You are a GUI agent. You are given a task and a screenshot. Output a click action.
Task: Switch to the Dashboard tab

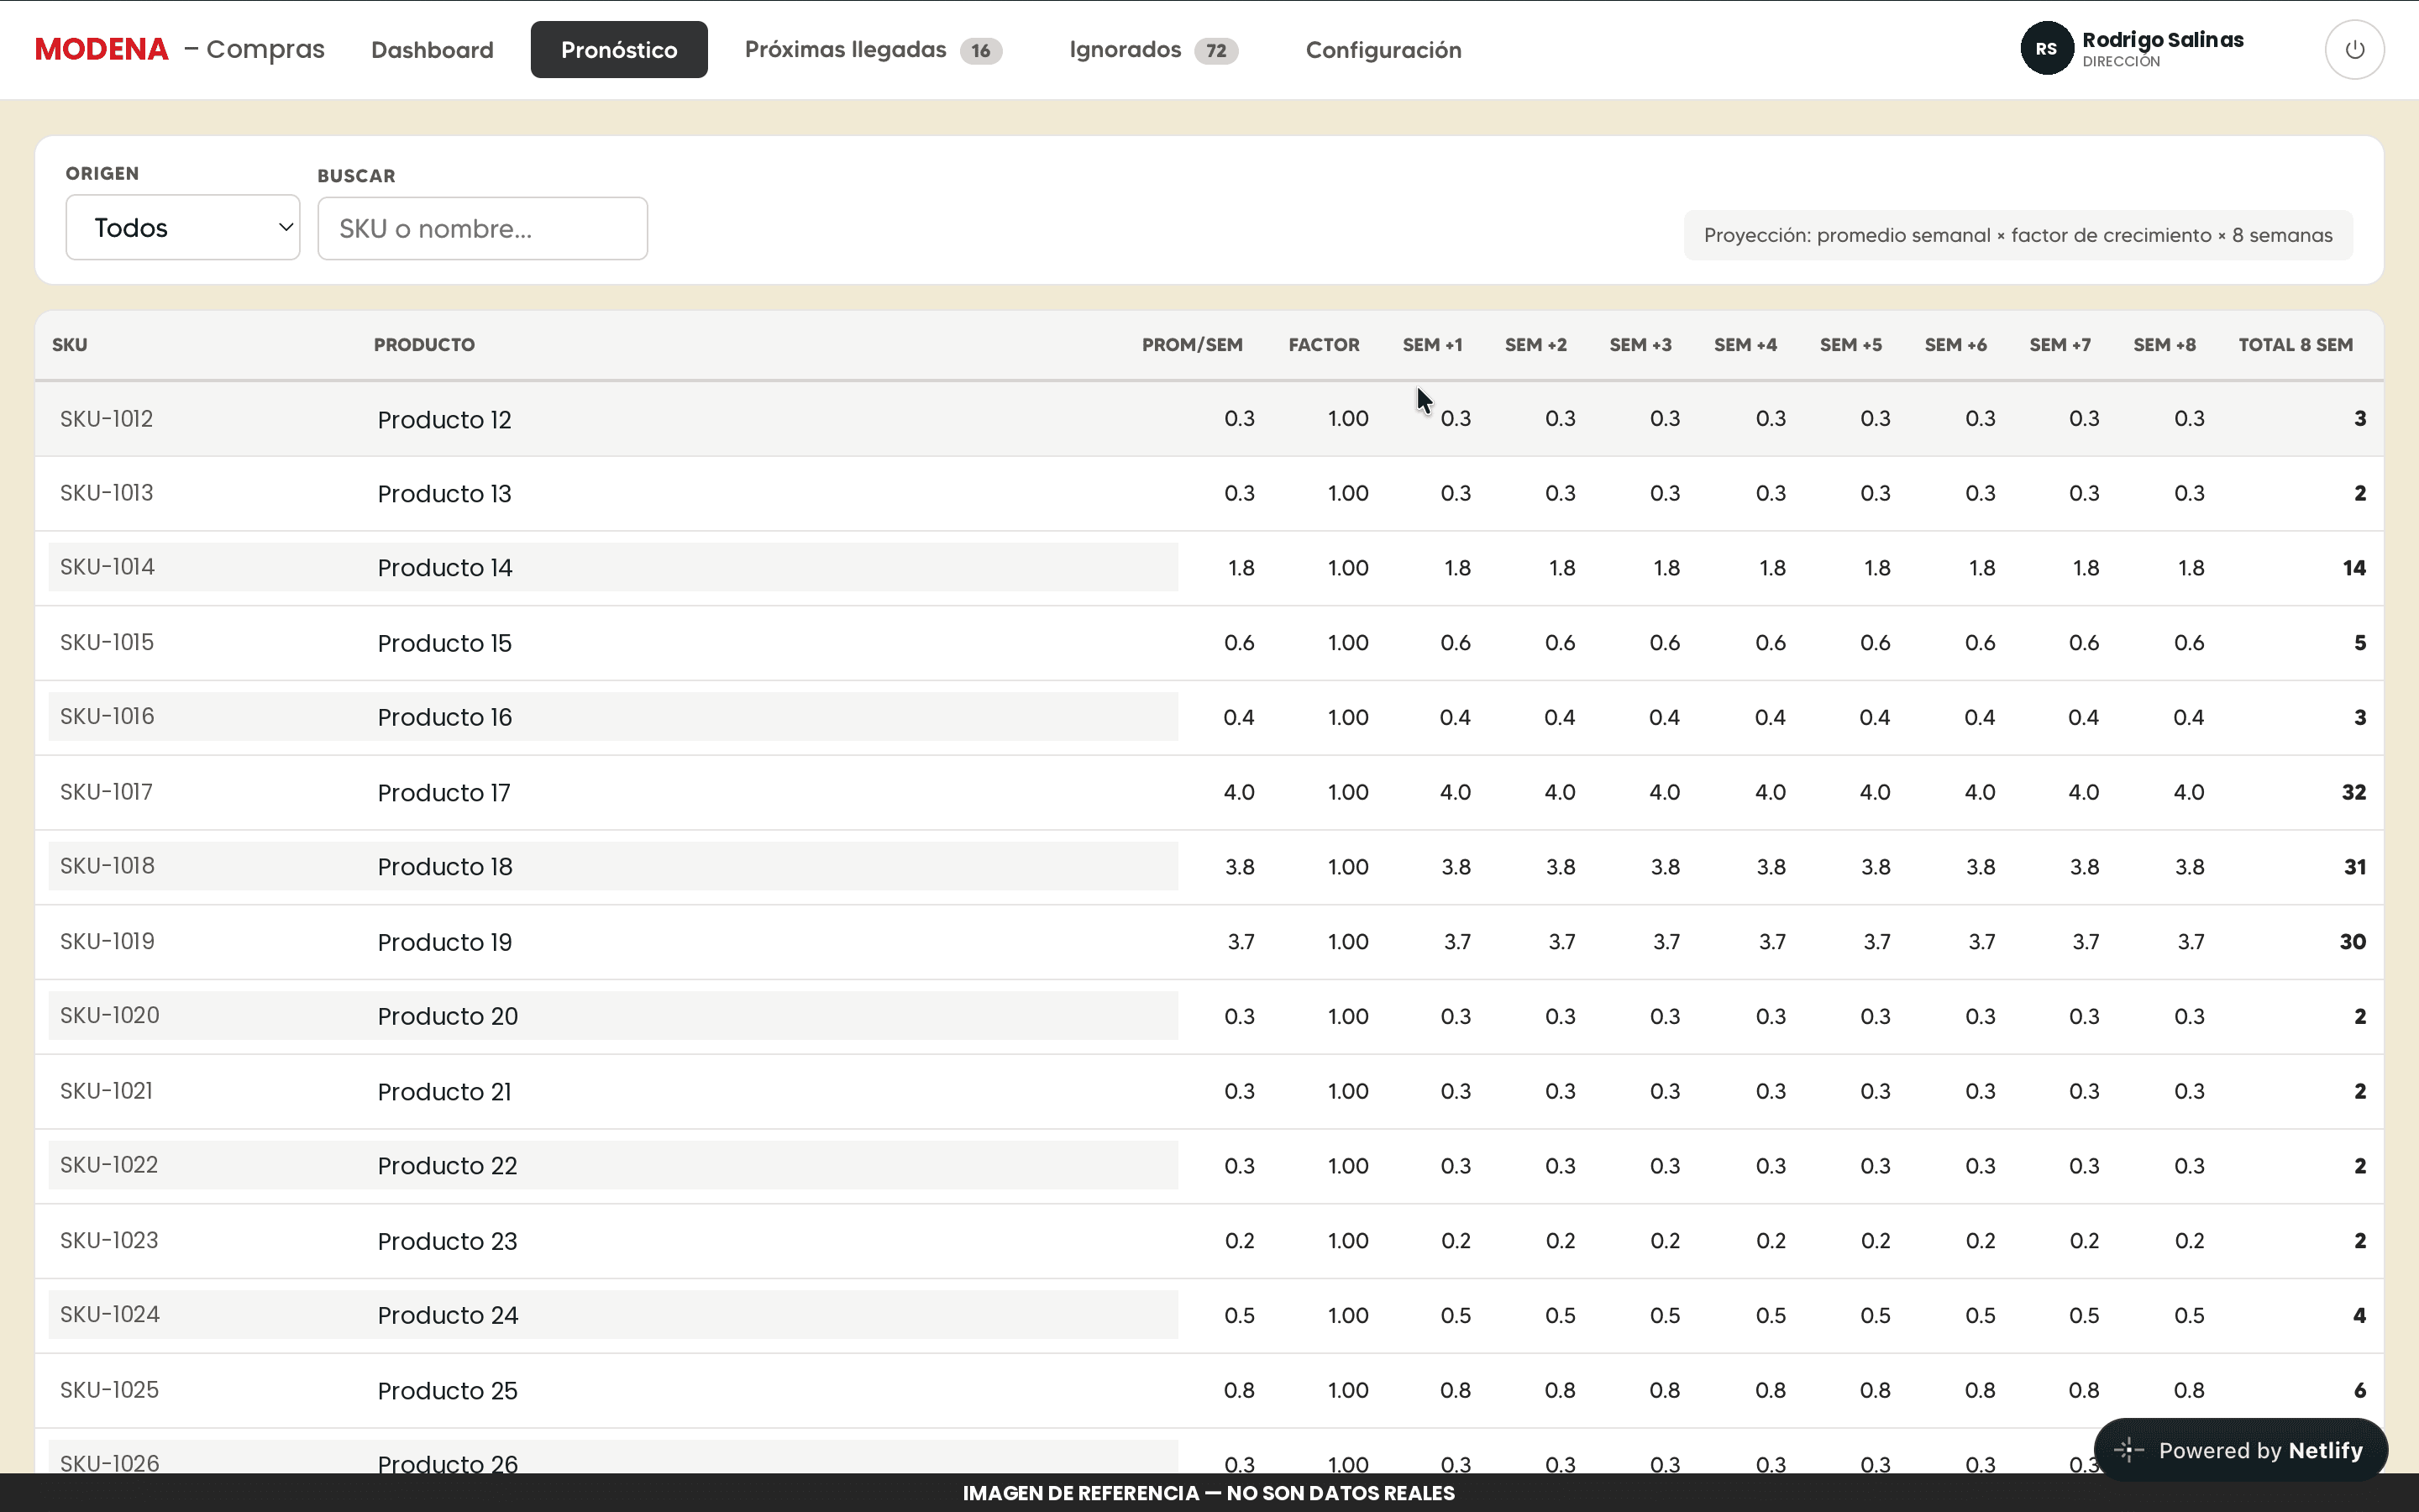(432, 50)
